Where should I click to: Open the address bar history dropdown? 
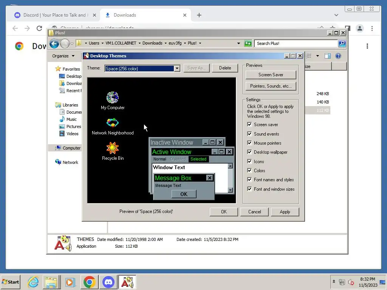coord(238,43)
